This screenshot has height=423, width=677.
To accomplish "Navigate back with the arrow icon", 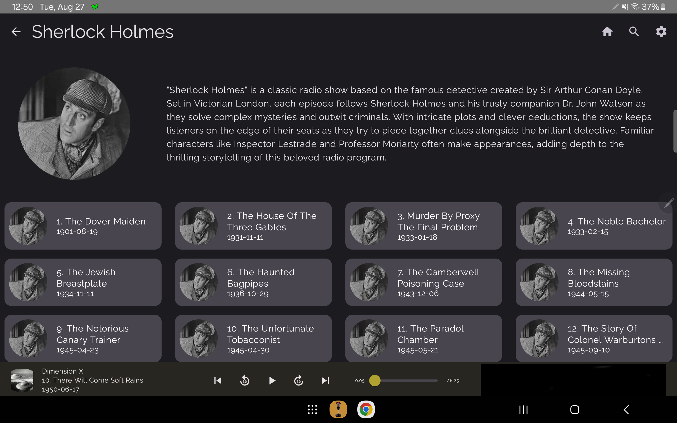I will [16, 32].
